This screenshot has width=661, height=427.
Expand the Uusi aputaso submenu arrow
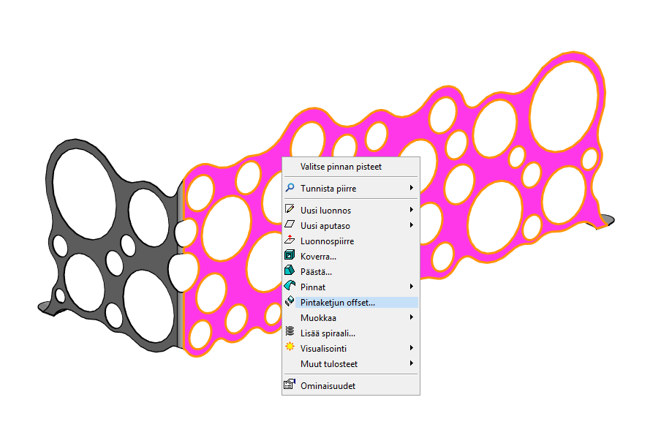coord(412,225)
